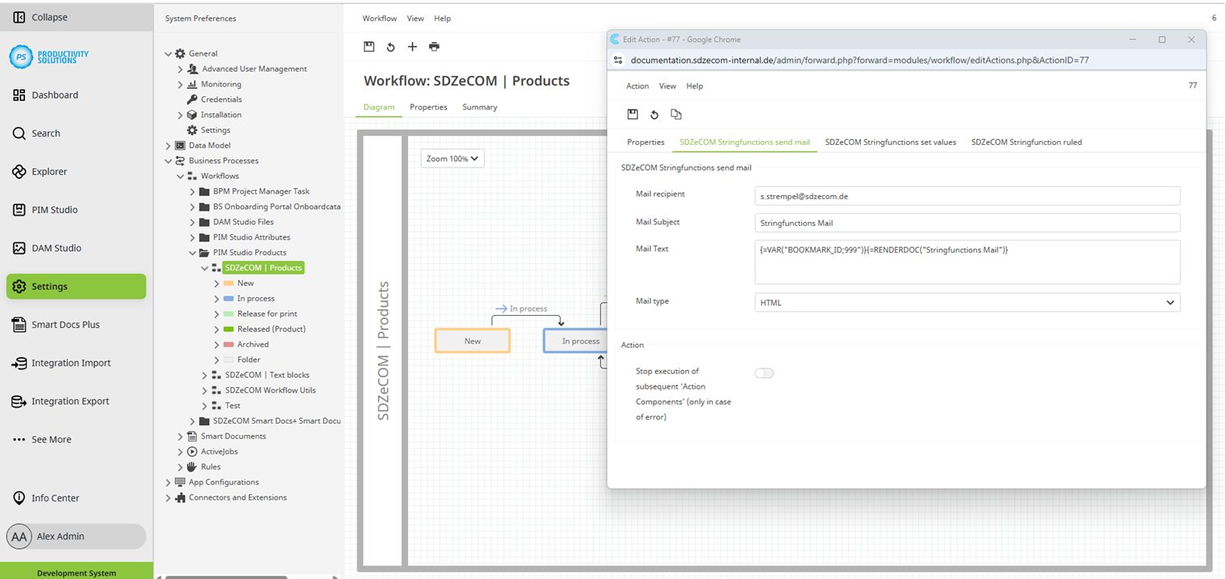Click the Alex Admin user button
This screenshot has height=579, width=1226.
pos(76,536)
